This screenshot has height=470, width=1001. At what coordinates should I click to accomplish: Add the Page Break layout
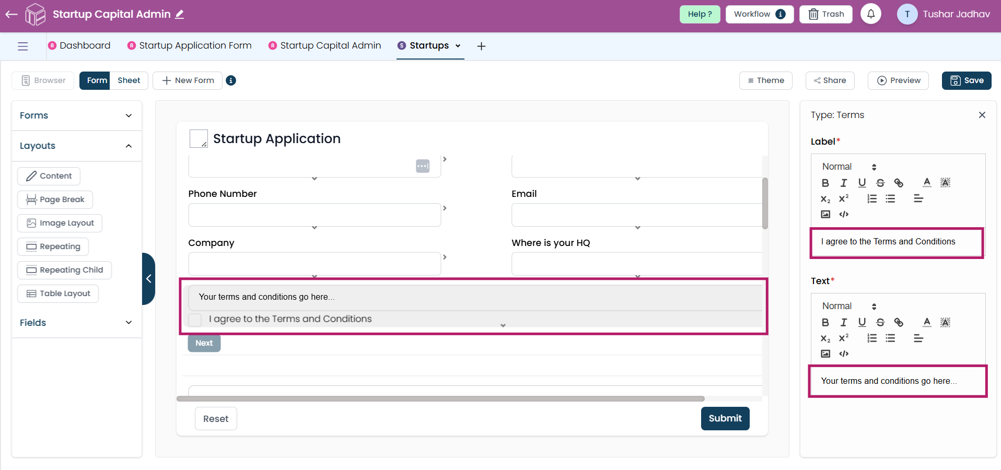pos(55,199)
